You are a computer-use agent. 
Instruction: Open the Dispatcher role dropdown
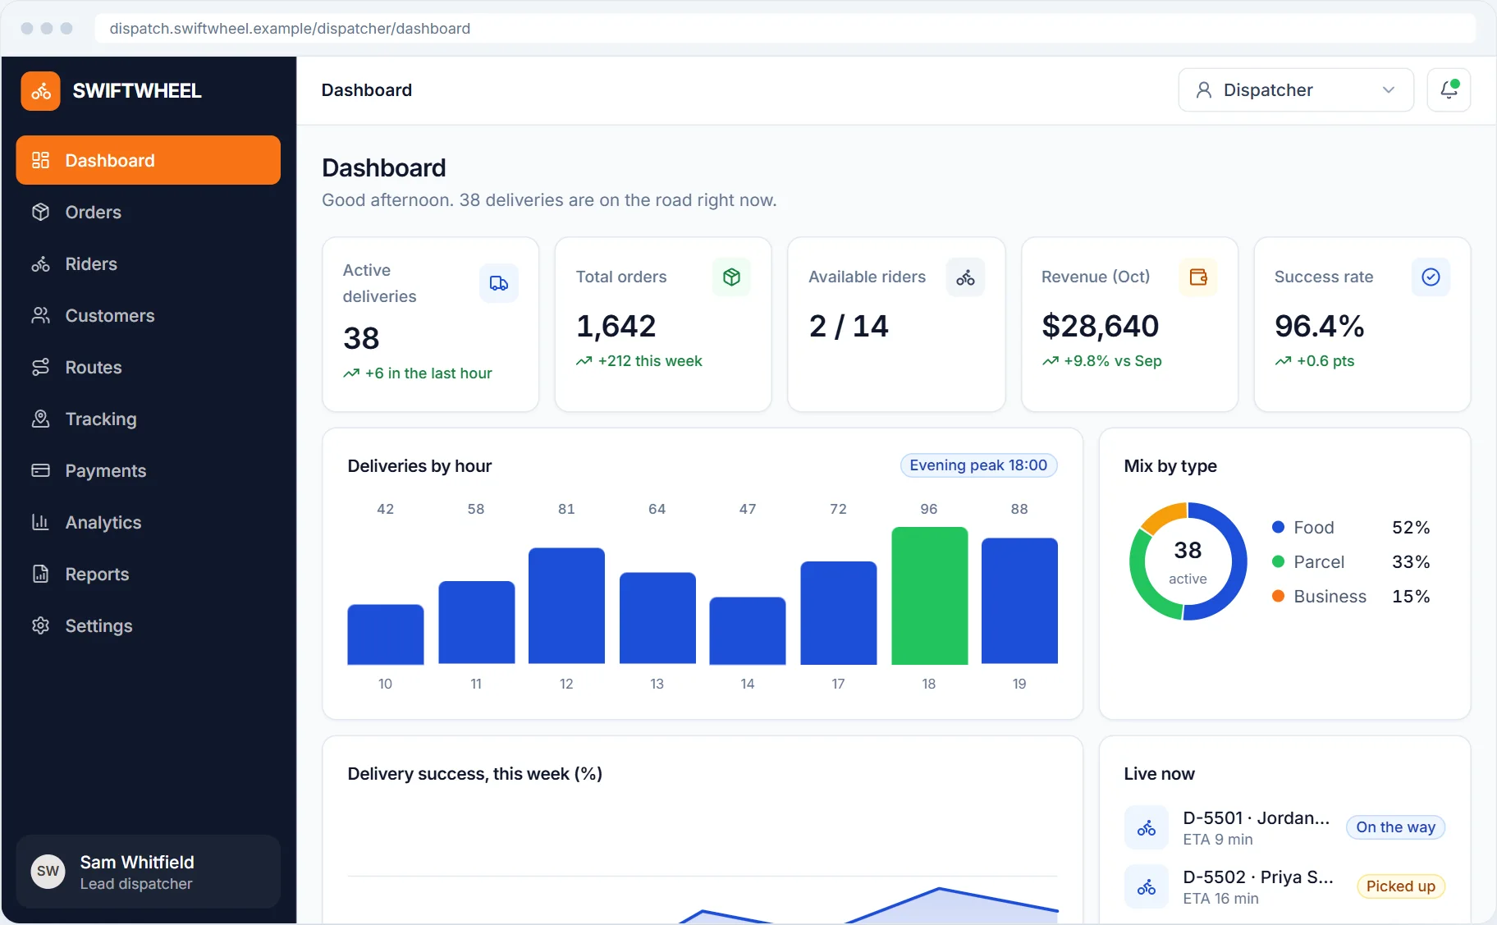point(1296,89)
